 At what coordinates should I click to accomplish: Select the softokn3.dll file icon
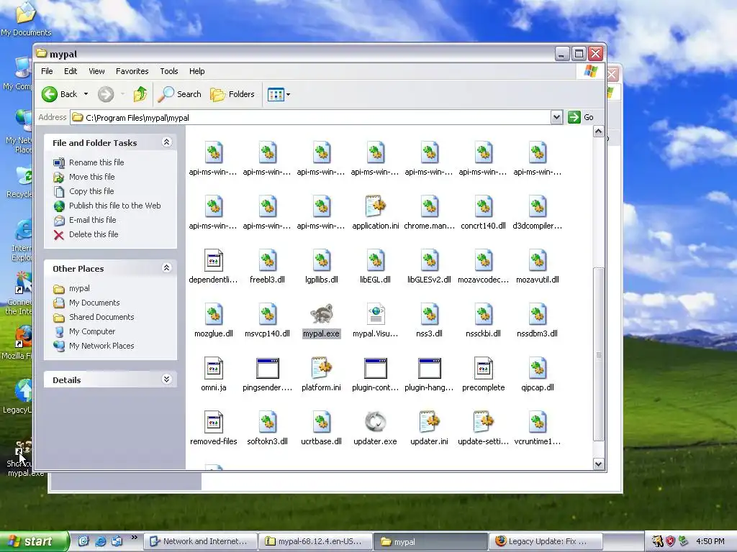pos(268,422)
